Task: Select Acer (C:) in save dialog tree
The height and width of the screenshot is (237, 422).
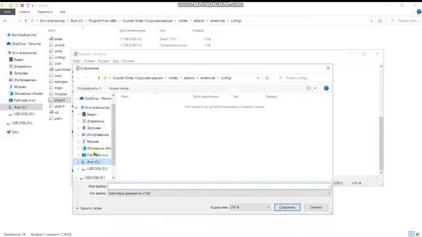Action: pos(91,162)
